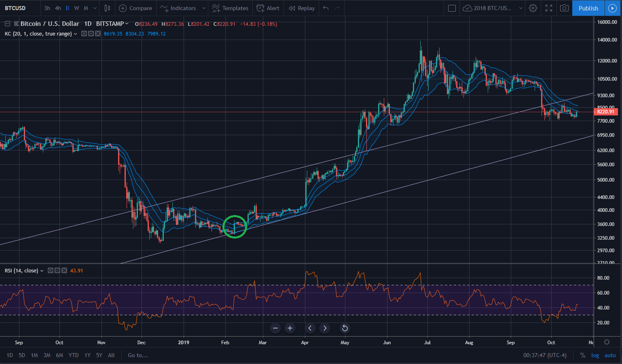Open time axis settings gear at bottom right

coord(607,342)
